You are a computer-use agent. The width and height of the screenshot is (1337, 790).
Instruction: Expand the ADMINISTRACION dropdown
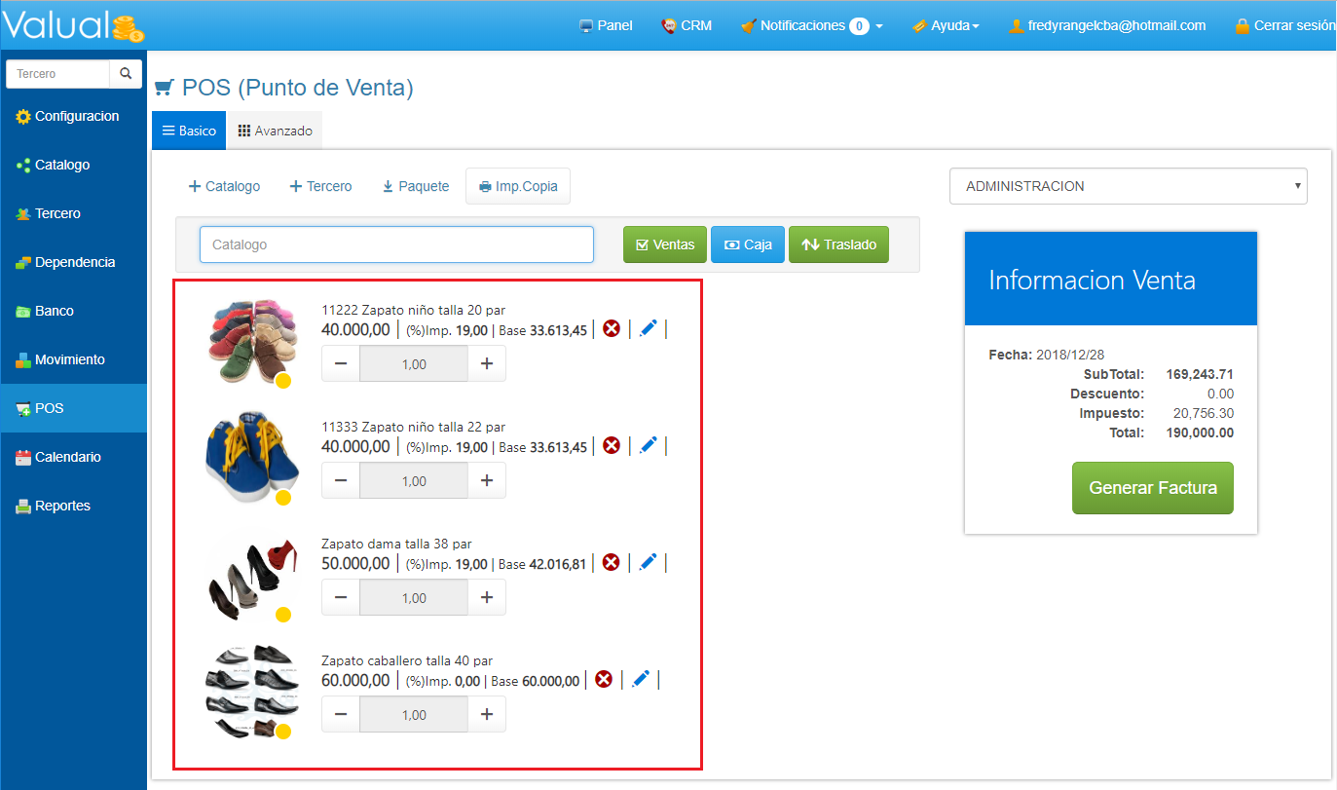tap(1128, 186)
